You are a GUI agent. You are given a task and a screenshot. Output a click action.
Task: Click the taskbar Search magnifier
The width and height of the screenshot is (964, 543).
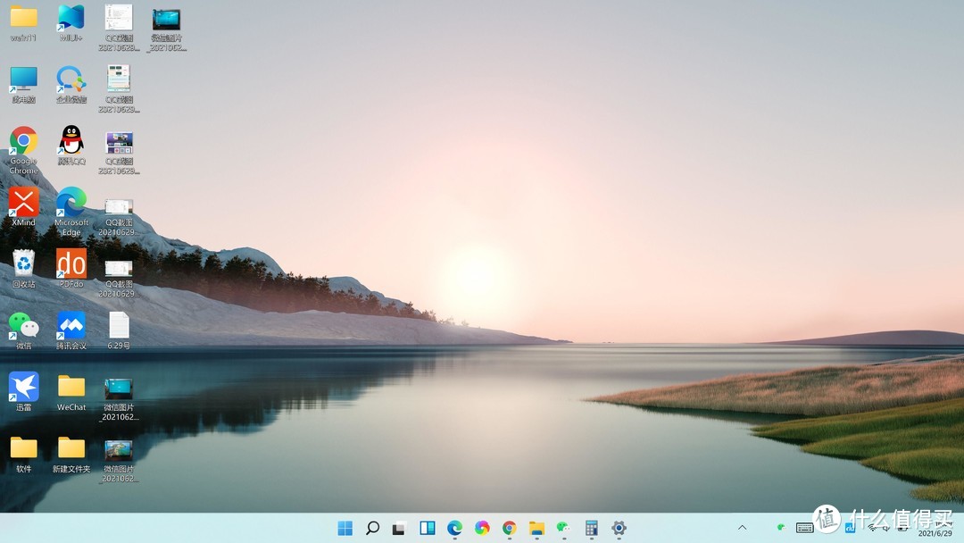pos(373,528)
